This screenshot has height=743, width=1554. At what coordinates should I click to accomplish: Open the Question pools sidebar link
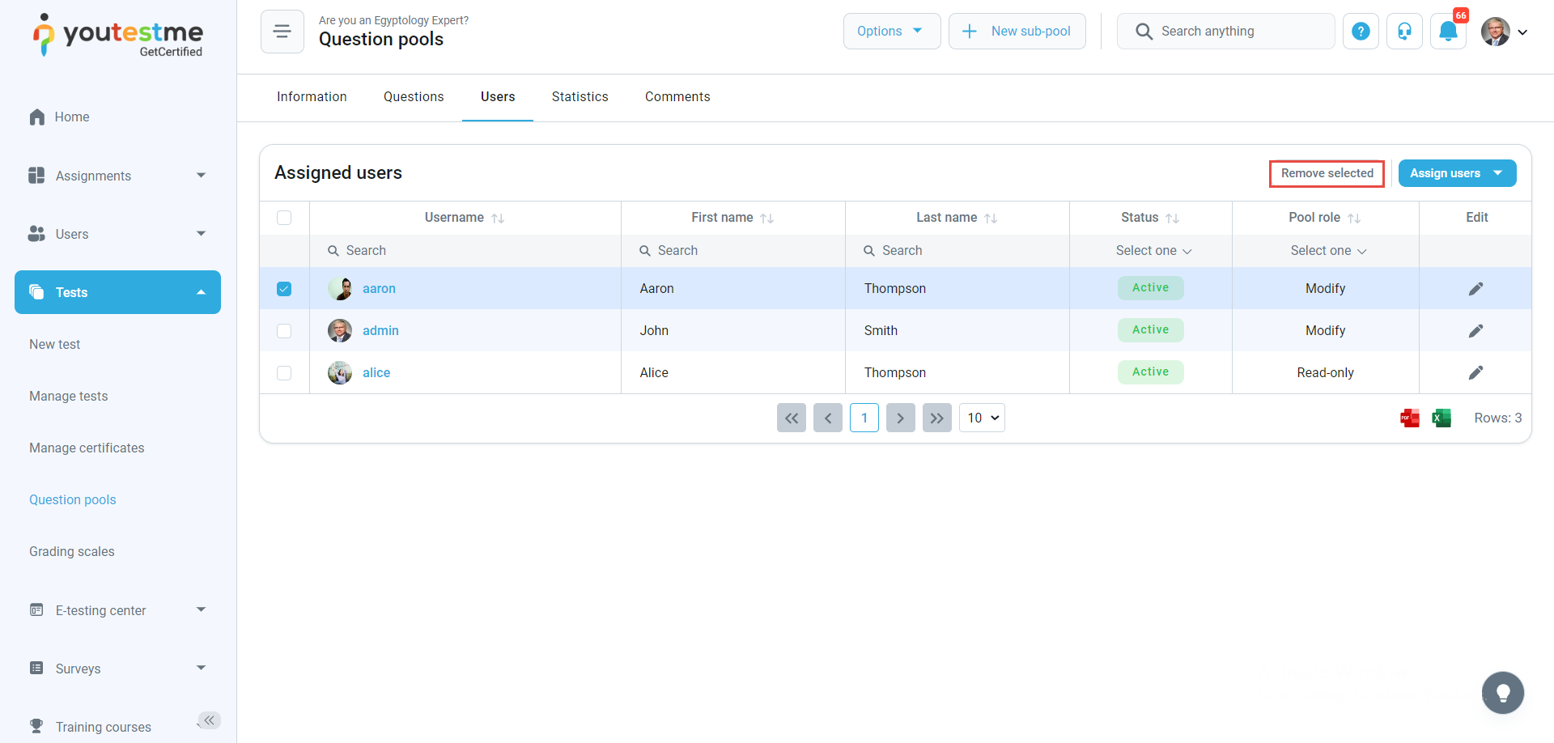pyautogui.click(x=73, y=500)
